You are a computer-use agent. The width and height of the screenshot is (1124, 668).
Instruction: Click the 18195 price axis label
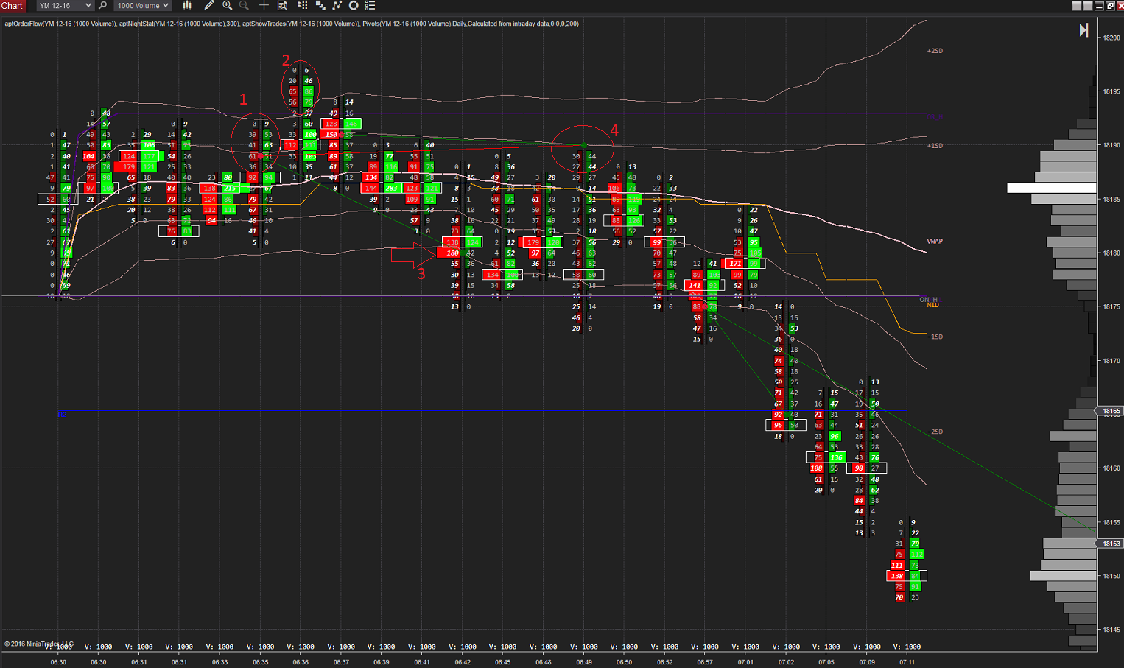[x=1111, y=91]
